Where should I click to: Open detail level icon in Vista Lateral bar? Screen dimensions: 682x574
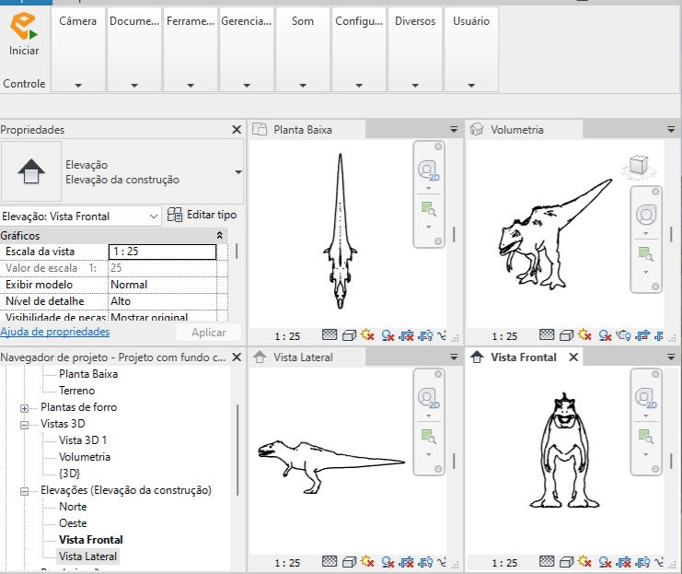click(x=329, y=561)
